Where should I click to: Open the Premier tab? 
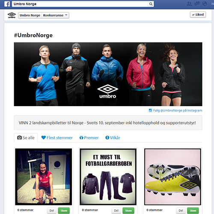[89, 138]
